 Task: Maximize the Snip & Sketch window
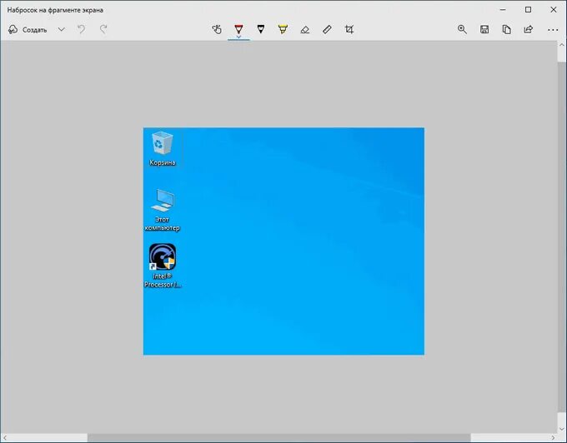[x=529, y=10]
